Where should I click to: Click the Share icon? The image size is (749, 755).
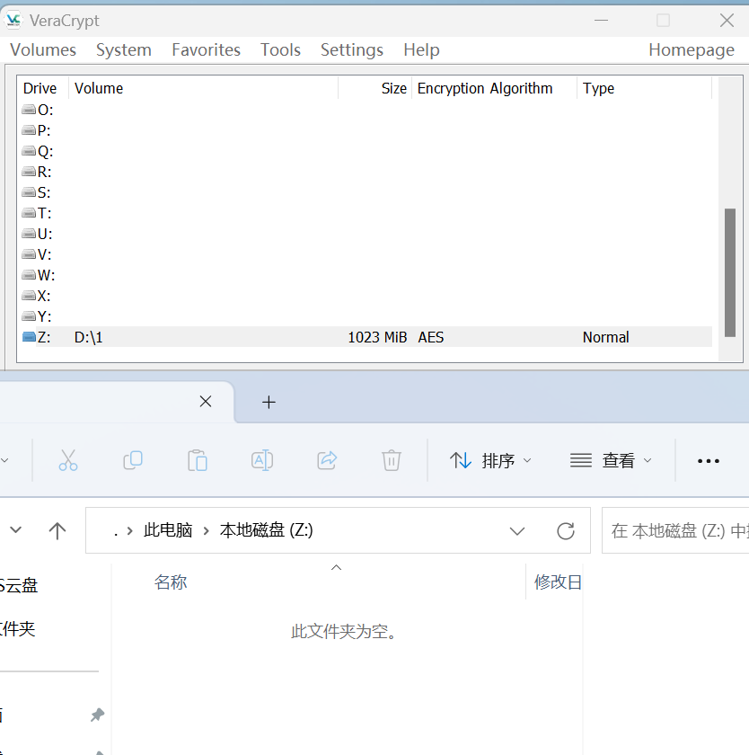(327, 460)
